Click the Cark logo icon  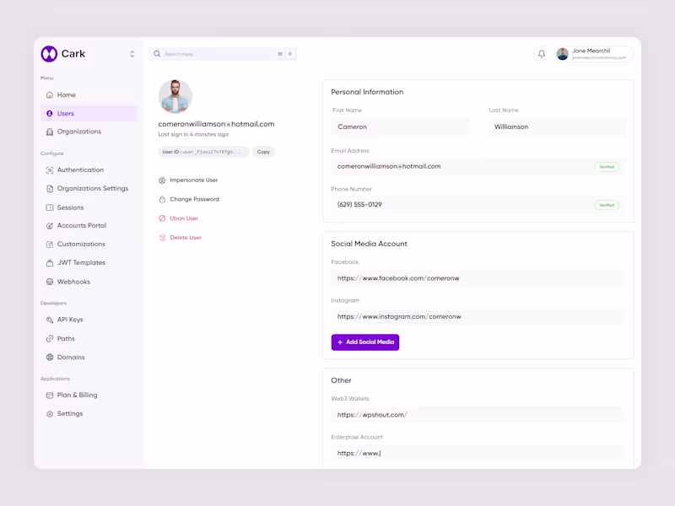(49, 54)
